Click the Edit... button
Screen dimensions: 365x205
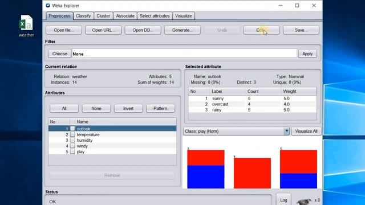click(x=261, y=30)
